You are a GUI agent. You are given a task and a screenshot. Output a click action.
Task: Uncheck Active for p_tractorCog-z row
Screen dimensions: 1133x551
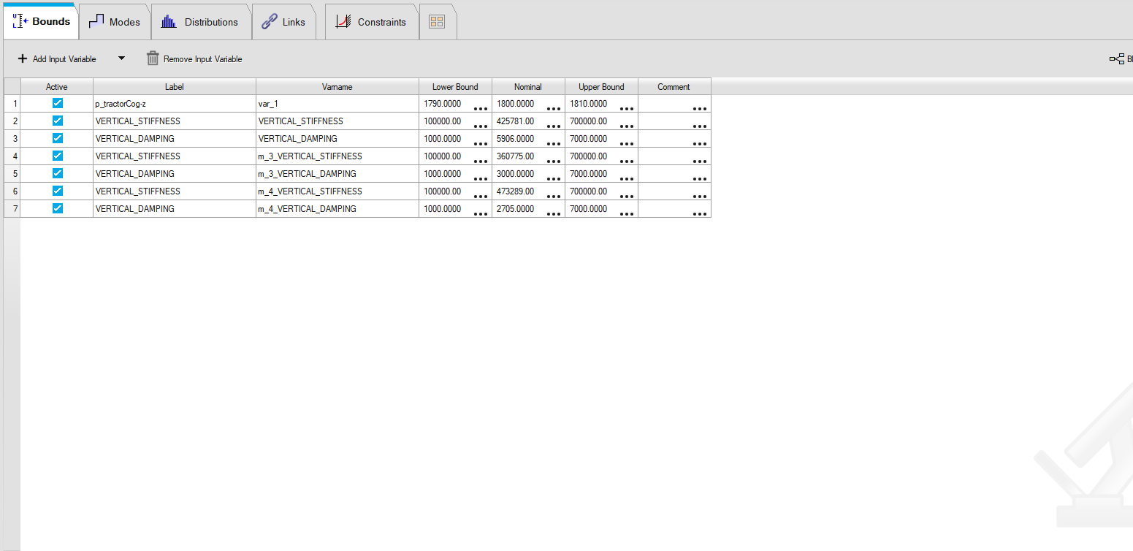click(x=58, y=103)
